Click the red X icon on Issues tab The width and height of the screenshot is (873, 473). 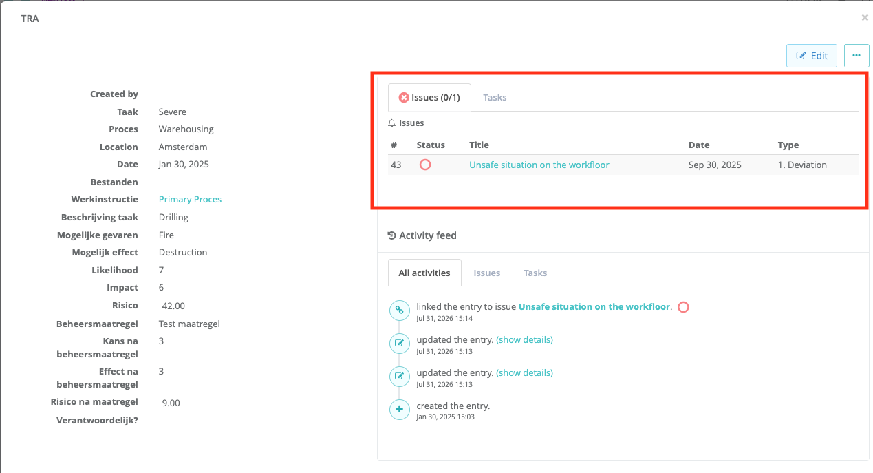404,98
